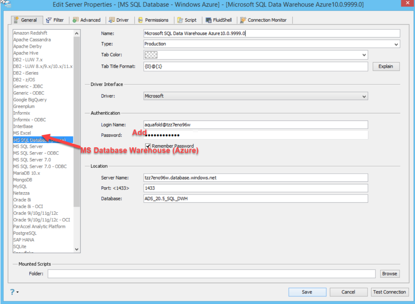Click the Database field
Image resolution: width=415 pixels, height=304 pixels.
click(256, 199)
